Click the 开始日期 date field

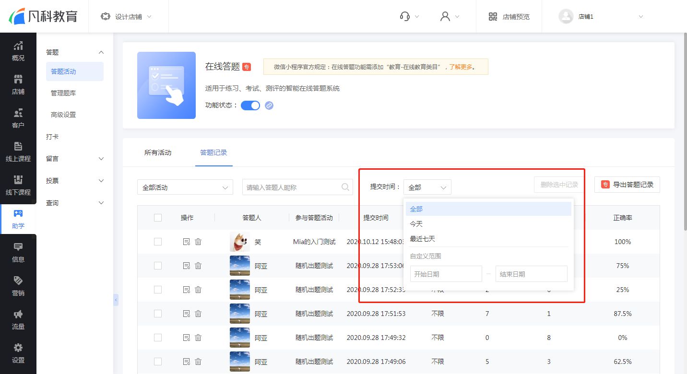pos(446,274)
